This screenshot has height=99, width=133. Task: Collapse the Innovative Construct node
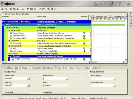pos(3,22)
